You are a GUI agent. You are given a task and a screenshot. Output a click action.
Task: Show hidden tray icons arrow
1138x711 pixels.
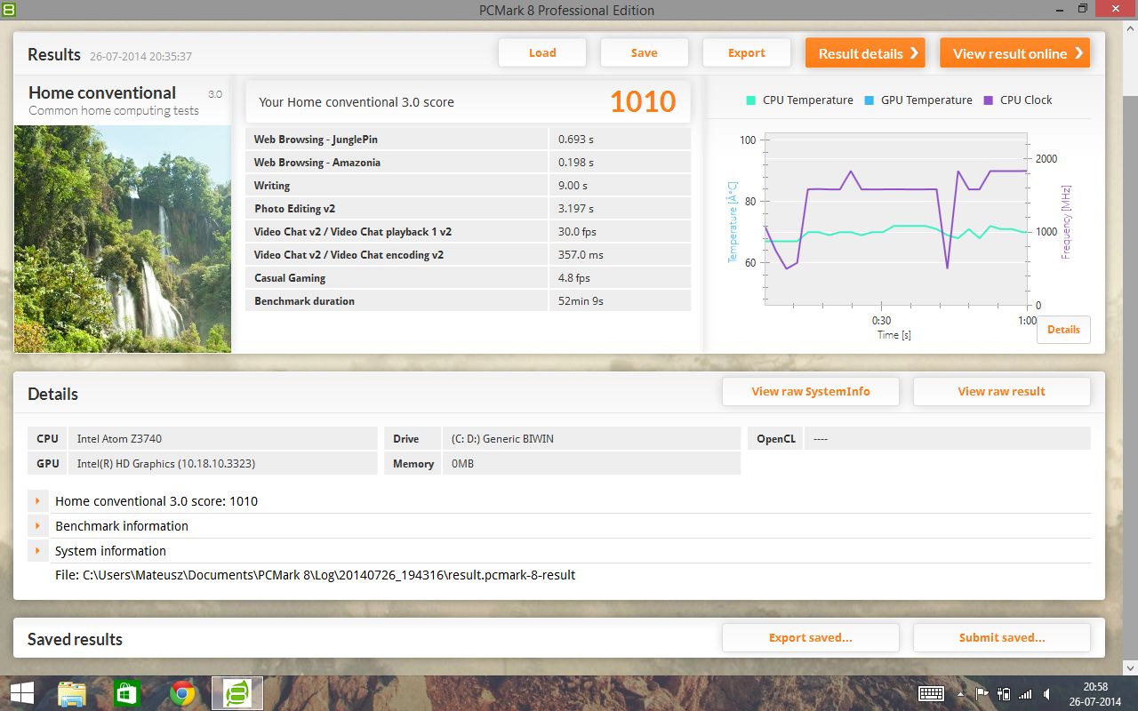960,694
